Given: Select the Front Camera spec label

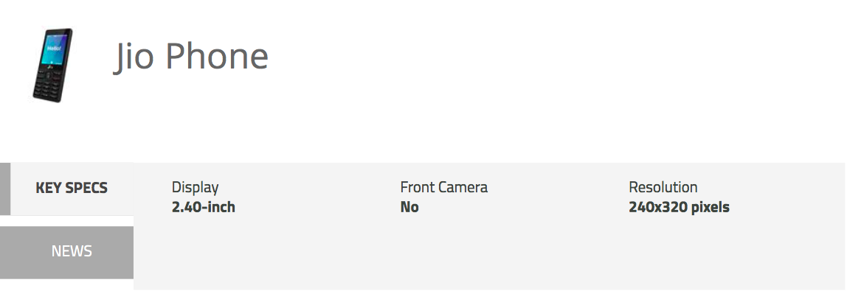Looking at the screenshot, I should click(x=444, y=188).
